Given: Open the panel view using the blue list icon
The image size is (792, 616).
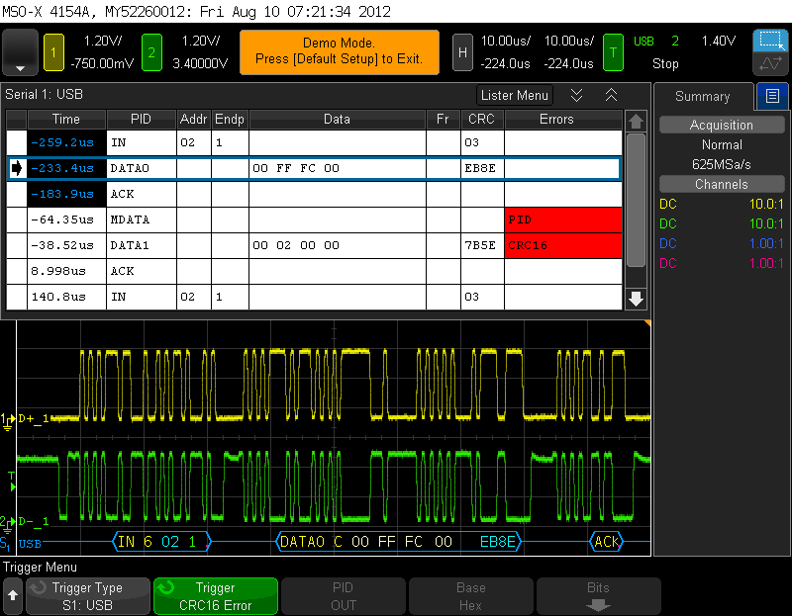Looking at the screenshot, I should click(773, 96).
